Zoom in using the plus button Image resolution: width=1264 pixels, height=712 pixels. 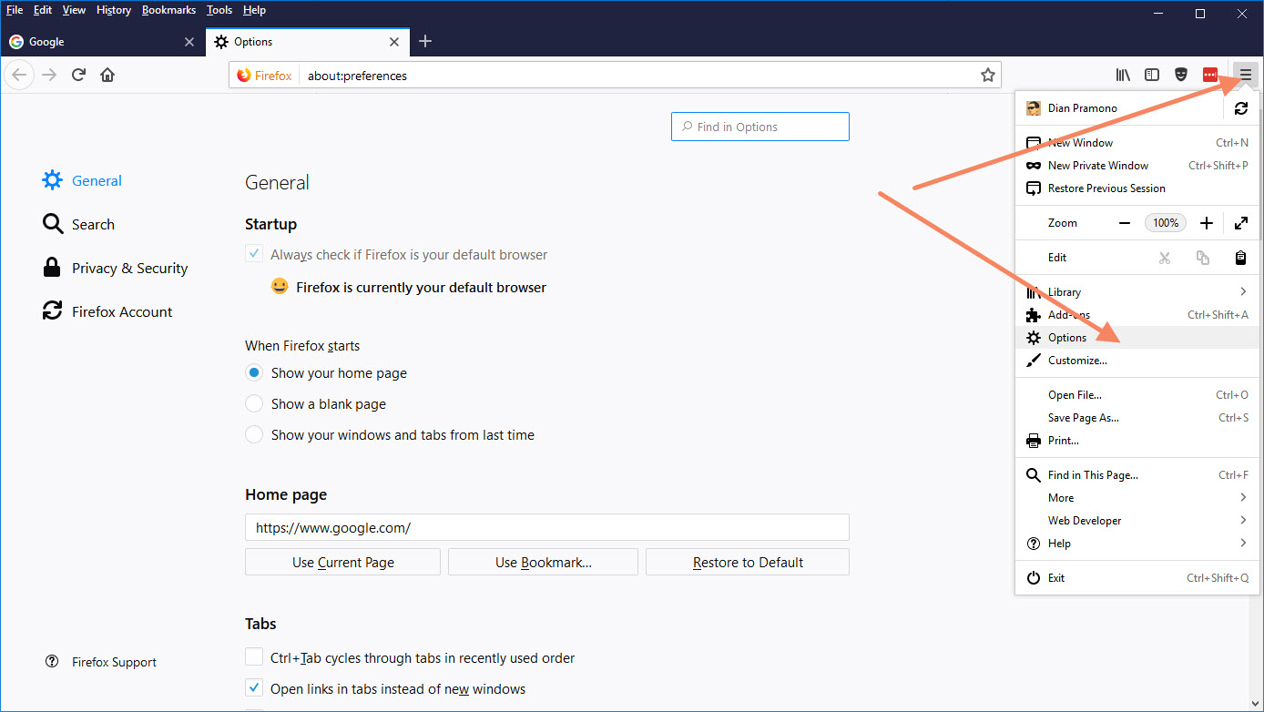coord(1207,223)
